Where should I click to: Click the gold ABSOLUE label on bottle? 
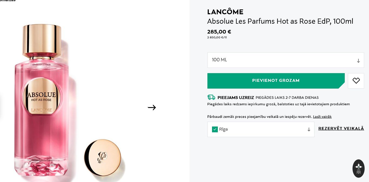41,97
